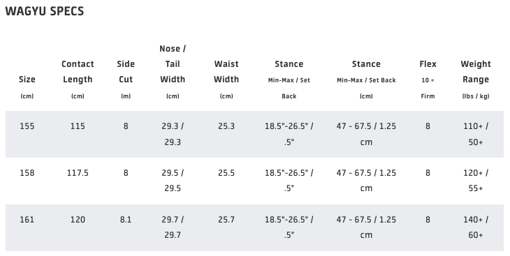This screenshot has width=510, height=256.
Task: Select the 25.3 waist width value
Action: point(226,126)
